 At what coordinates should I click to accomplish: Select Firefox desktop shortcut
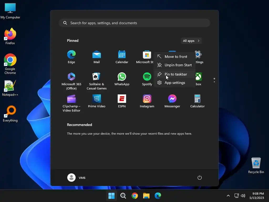pos(10,36)
